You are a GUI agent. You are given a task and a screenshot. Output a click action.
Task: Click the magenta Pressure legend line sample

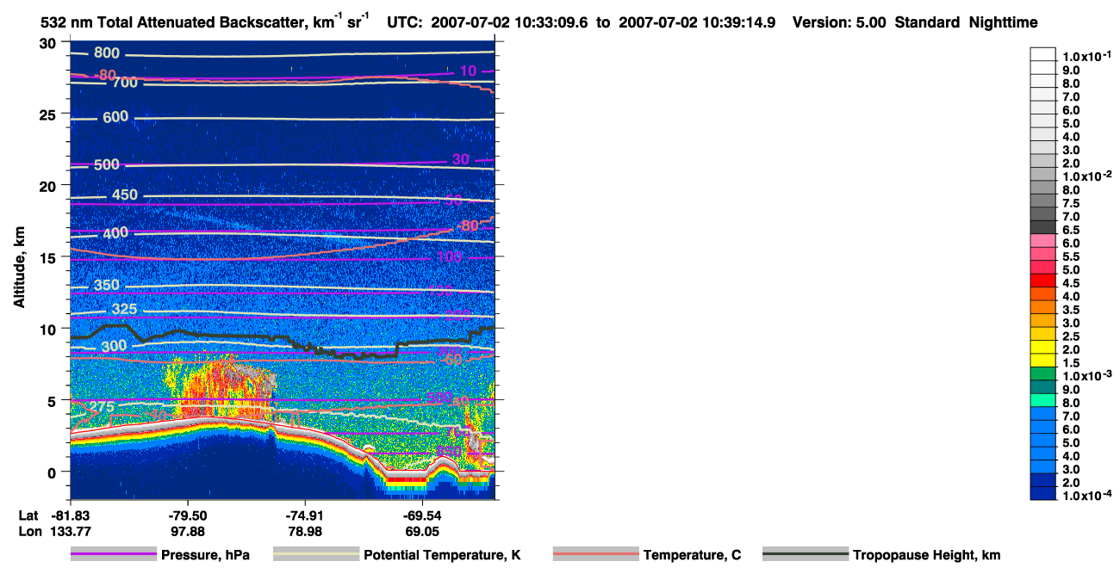click(x=113, y=555)
